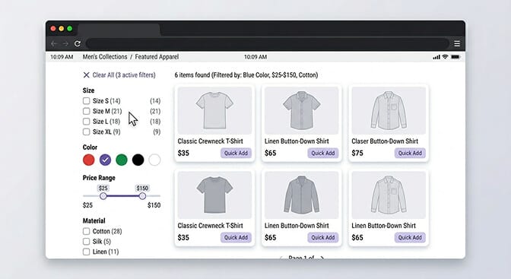Open the light pocketed long-sleeve linen shirt image
Screen dimensions: 511x279
[x=389, y=195]
